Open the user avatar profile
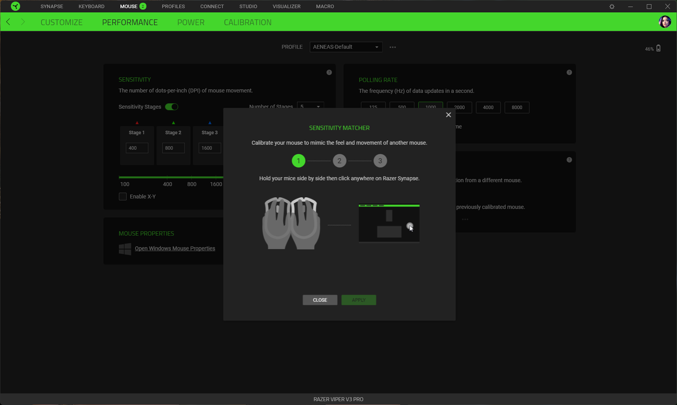Image resolution: width=677 pixels, height=405 pixels. pyautogui.click(x=665, y=22)
